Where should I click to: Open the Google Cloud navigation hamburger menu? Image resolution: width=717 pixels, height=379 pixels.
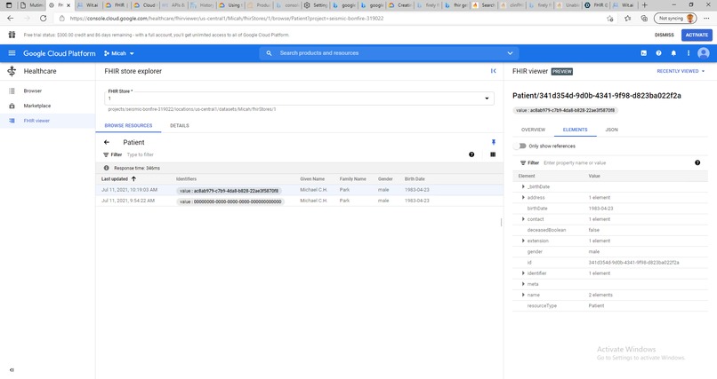[x=12, y=53]
